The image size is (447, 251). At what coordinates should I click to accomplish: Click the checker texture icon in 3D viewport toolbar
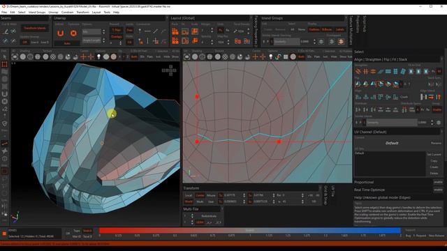53,57
